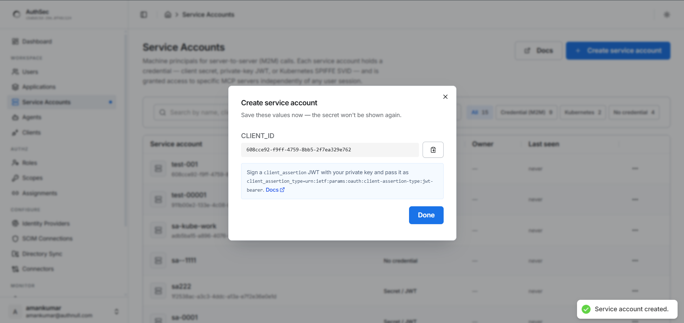
Task: Click the server icon for test-00001 row
Action: (158, 200)
